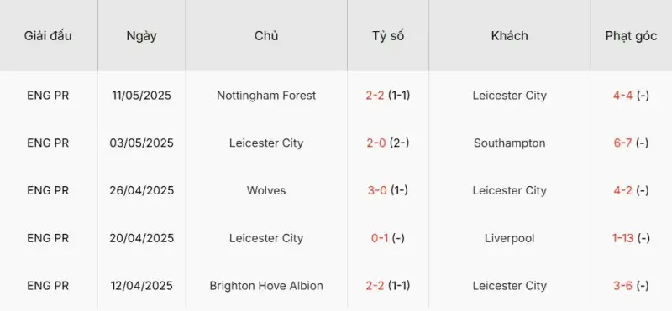Click the 2-0 (2-) score result

coord(388,143)
